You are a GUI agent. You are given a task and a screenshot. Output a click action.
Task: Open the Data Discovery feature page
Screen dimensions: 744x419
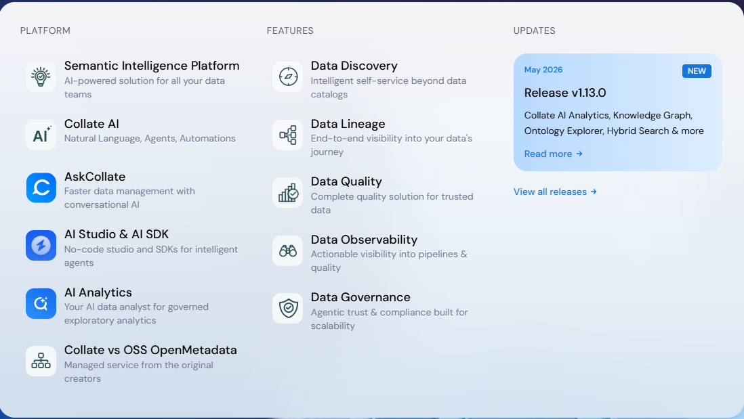click(354, 66)
